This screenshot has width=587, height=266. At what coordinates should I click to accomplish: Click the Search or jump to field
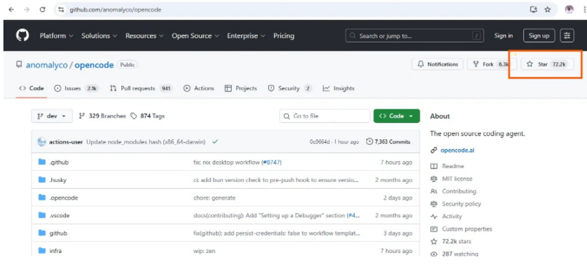coord(415,36)
